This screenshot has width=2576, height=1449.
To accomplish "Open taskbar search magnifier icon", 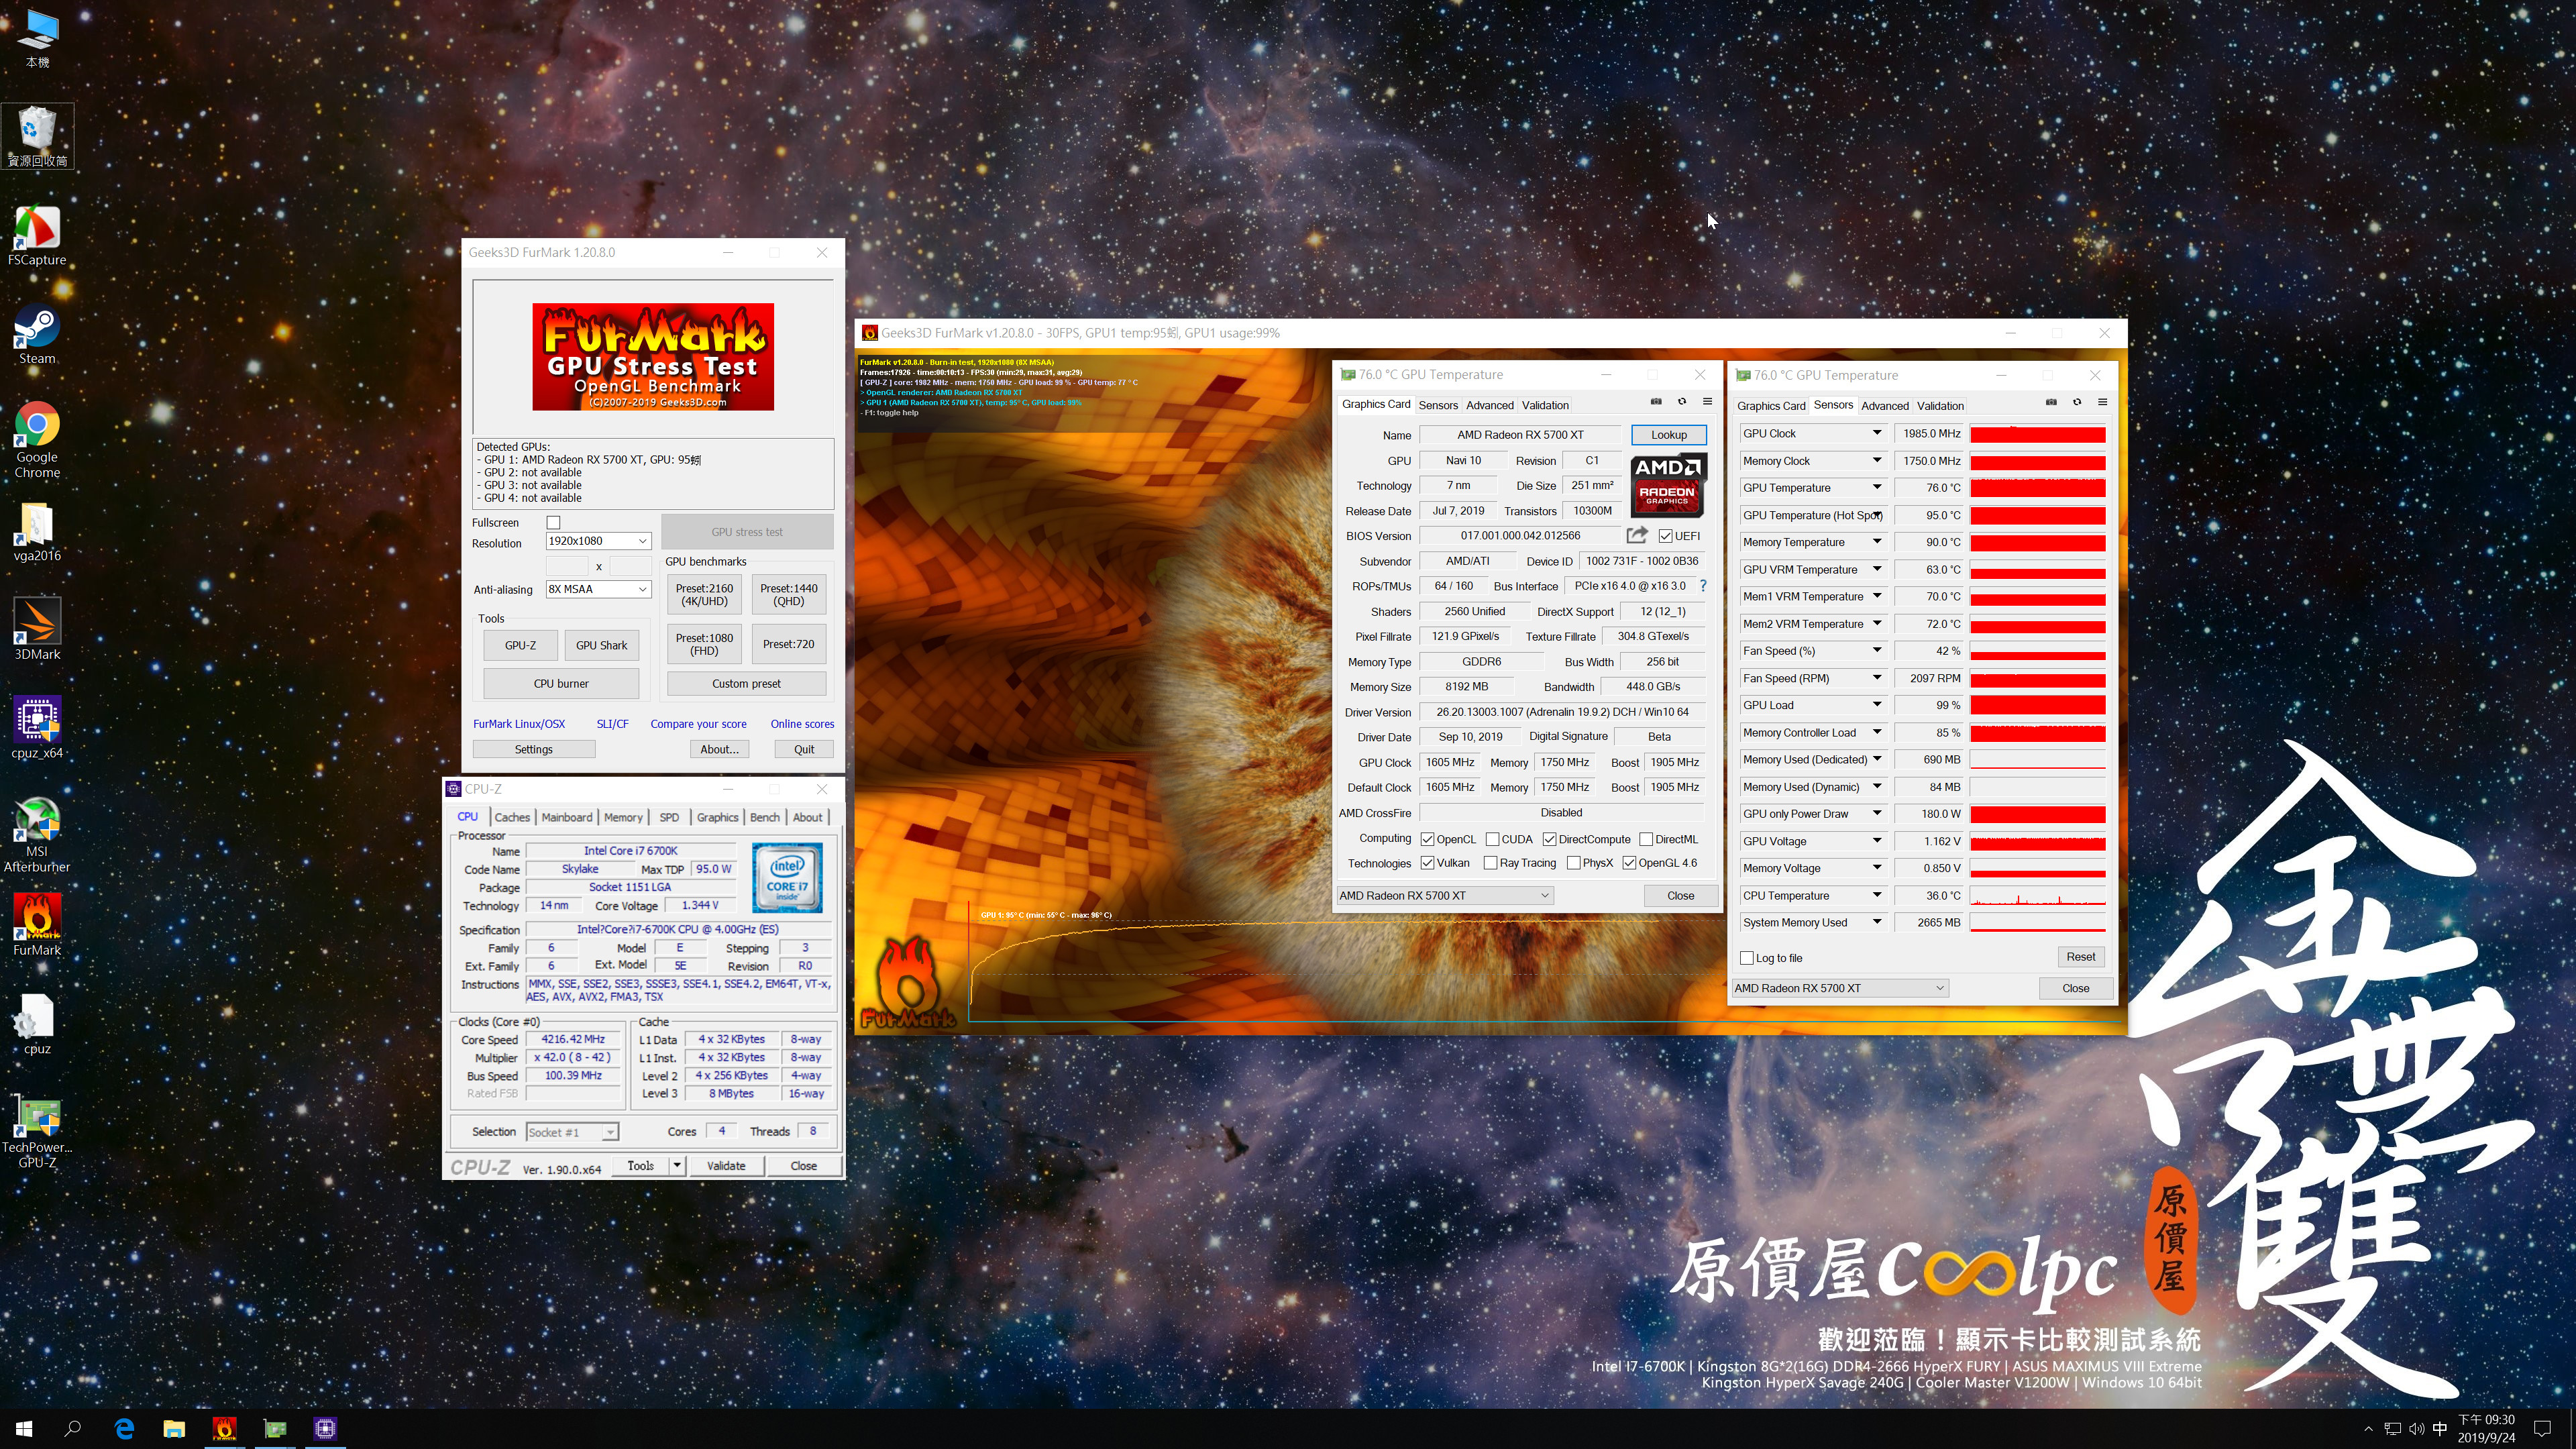I will tap(73, 1429).
